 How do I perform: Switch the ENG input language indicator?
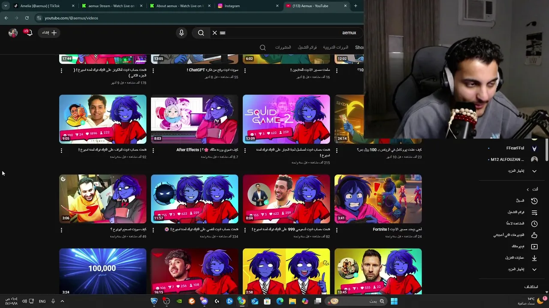click(x=42, y=301)
